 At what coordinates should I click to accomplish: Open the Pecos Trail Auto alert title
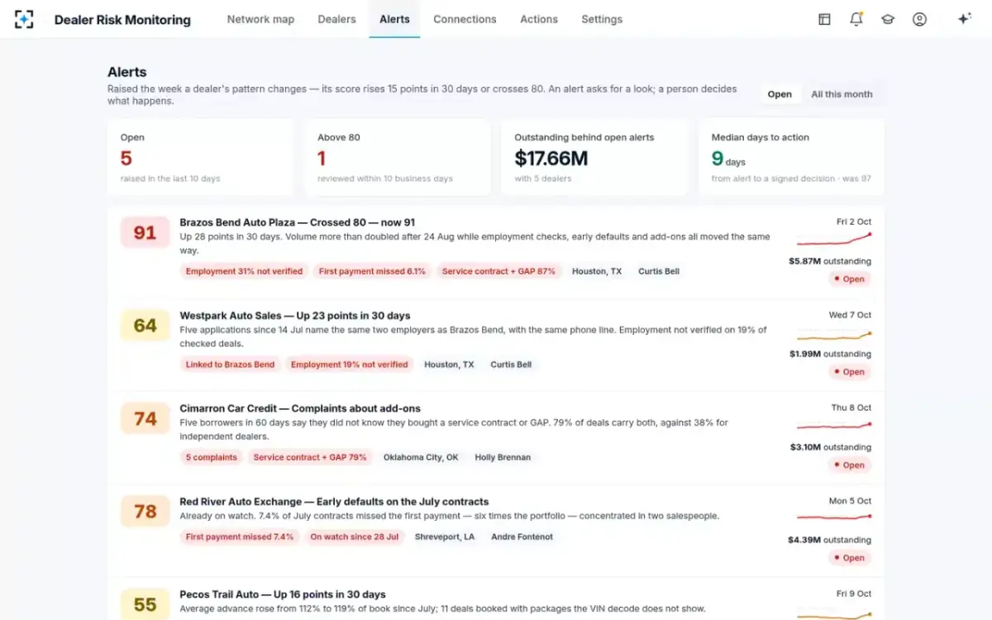pos(283,594)
